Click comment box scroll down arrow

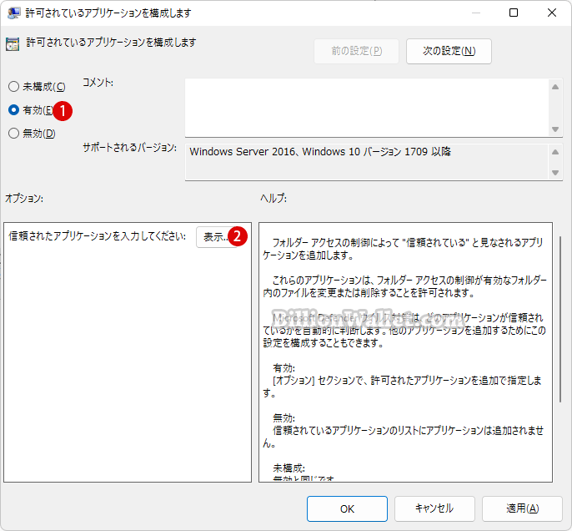[555, 129]
